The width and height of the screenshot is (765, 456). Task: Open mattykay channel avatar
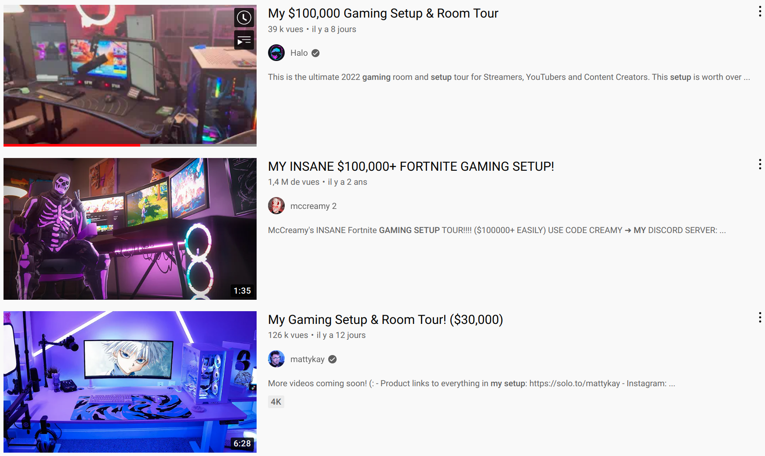tap(276, 359)
